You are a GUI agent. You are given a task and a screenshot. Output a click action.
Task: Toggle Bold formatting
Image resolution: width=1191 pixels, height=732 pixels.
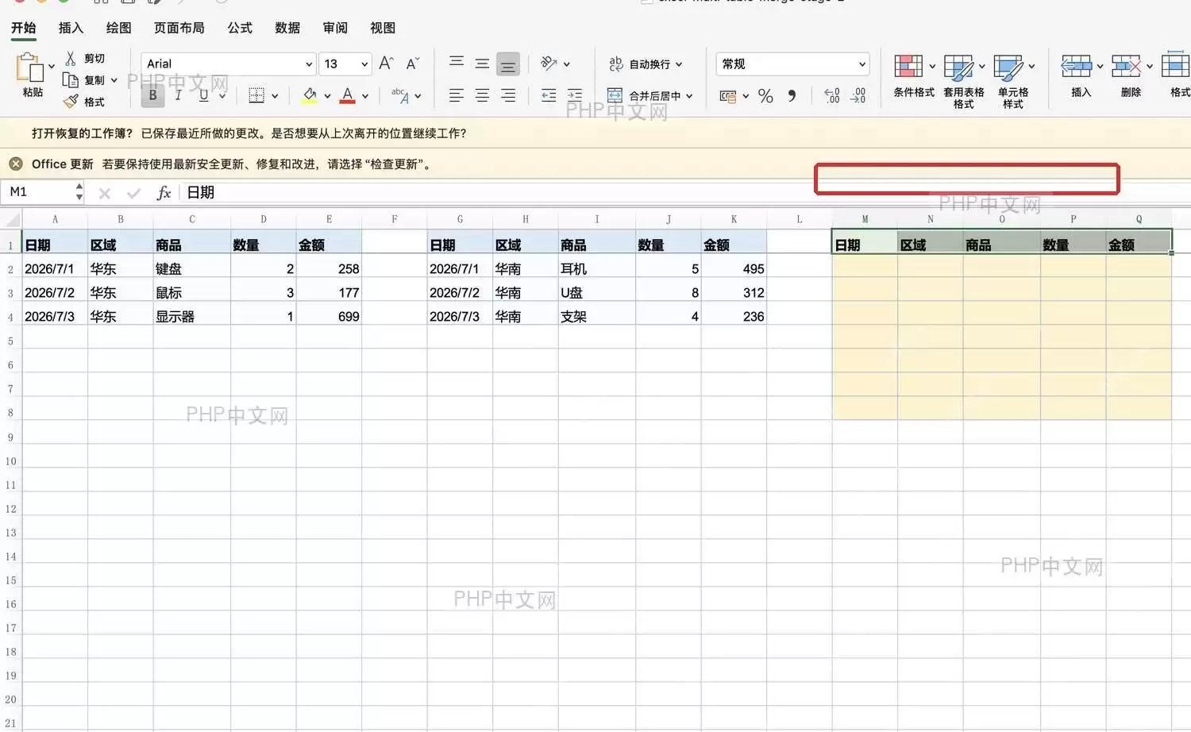point(153,95)
